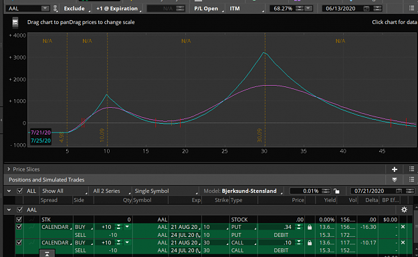This screenshot has height=257, width=418.
Task: Expand the Price Slices section
Action: [9, 169]
